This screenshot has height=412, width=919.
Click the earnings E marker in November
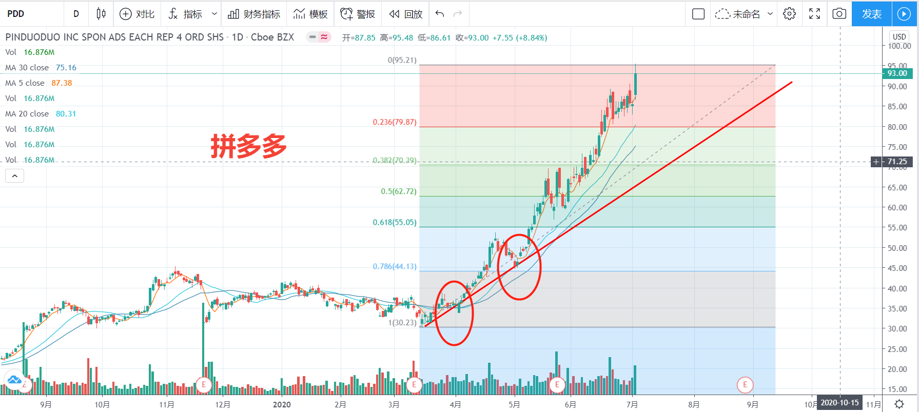click(x=204, y=384)
